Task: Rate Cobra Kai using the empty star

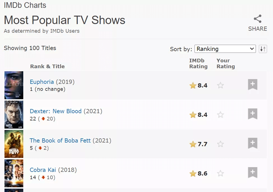Action: point(221,174)
